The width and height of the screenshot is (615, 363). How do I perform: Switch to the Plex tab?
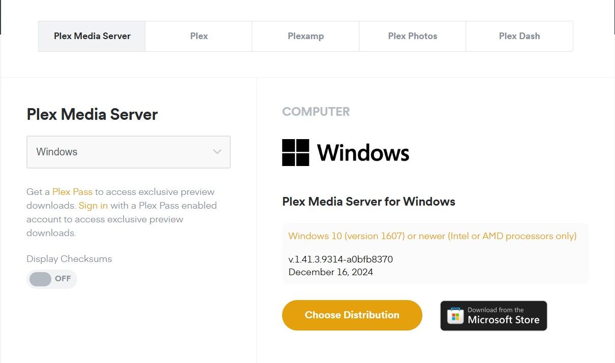click(x=199, y=36)
